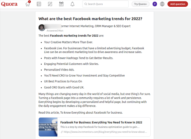Screen dimensions: 191x139
Task: Open the incrementors.com blog URL
Action: [x=105, y=132]
